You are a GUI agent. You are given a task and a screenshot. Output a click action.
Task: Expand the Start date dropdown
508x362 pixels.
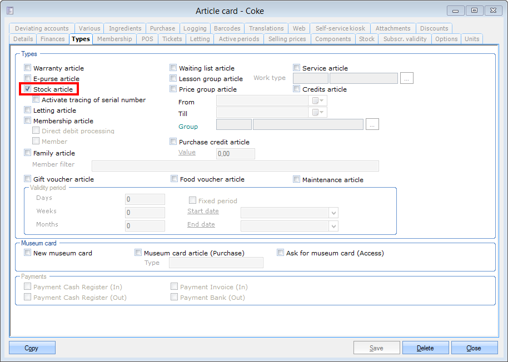pyautogui.click(x=333, y=213)
